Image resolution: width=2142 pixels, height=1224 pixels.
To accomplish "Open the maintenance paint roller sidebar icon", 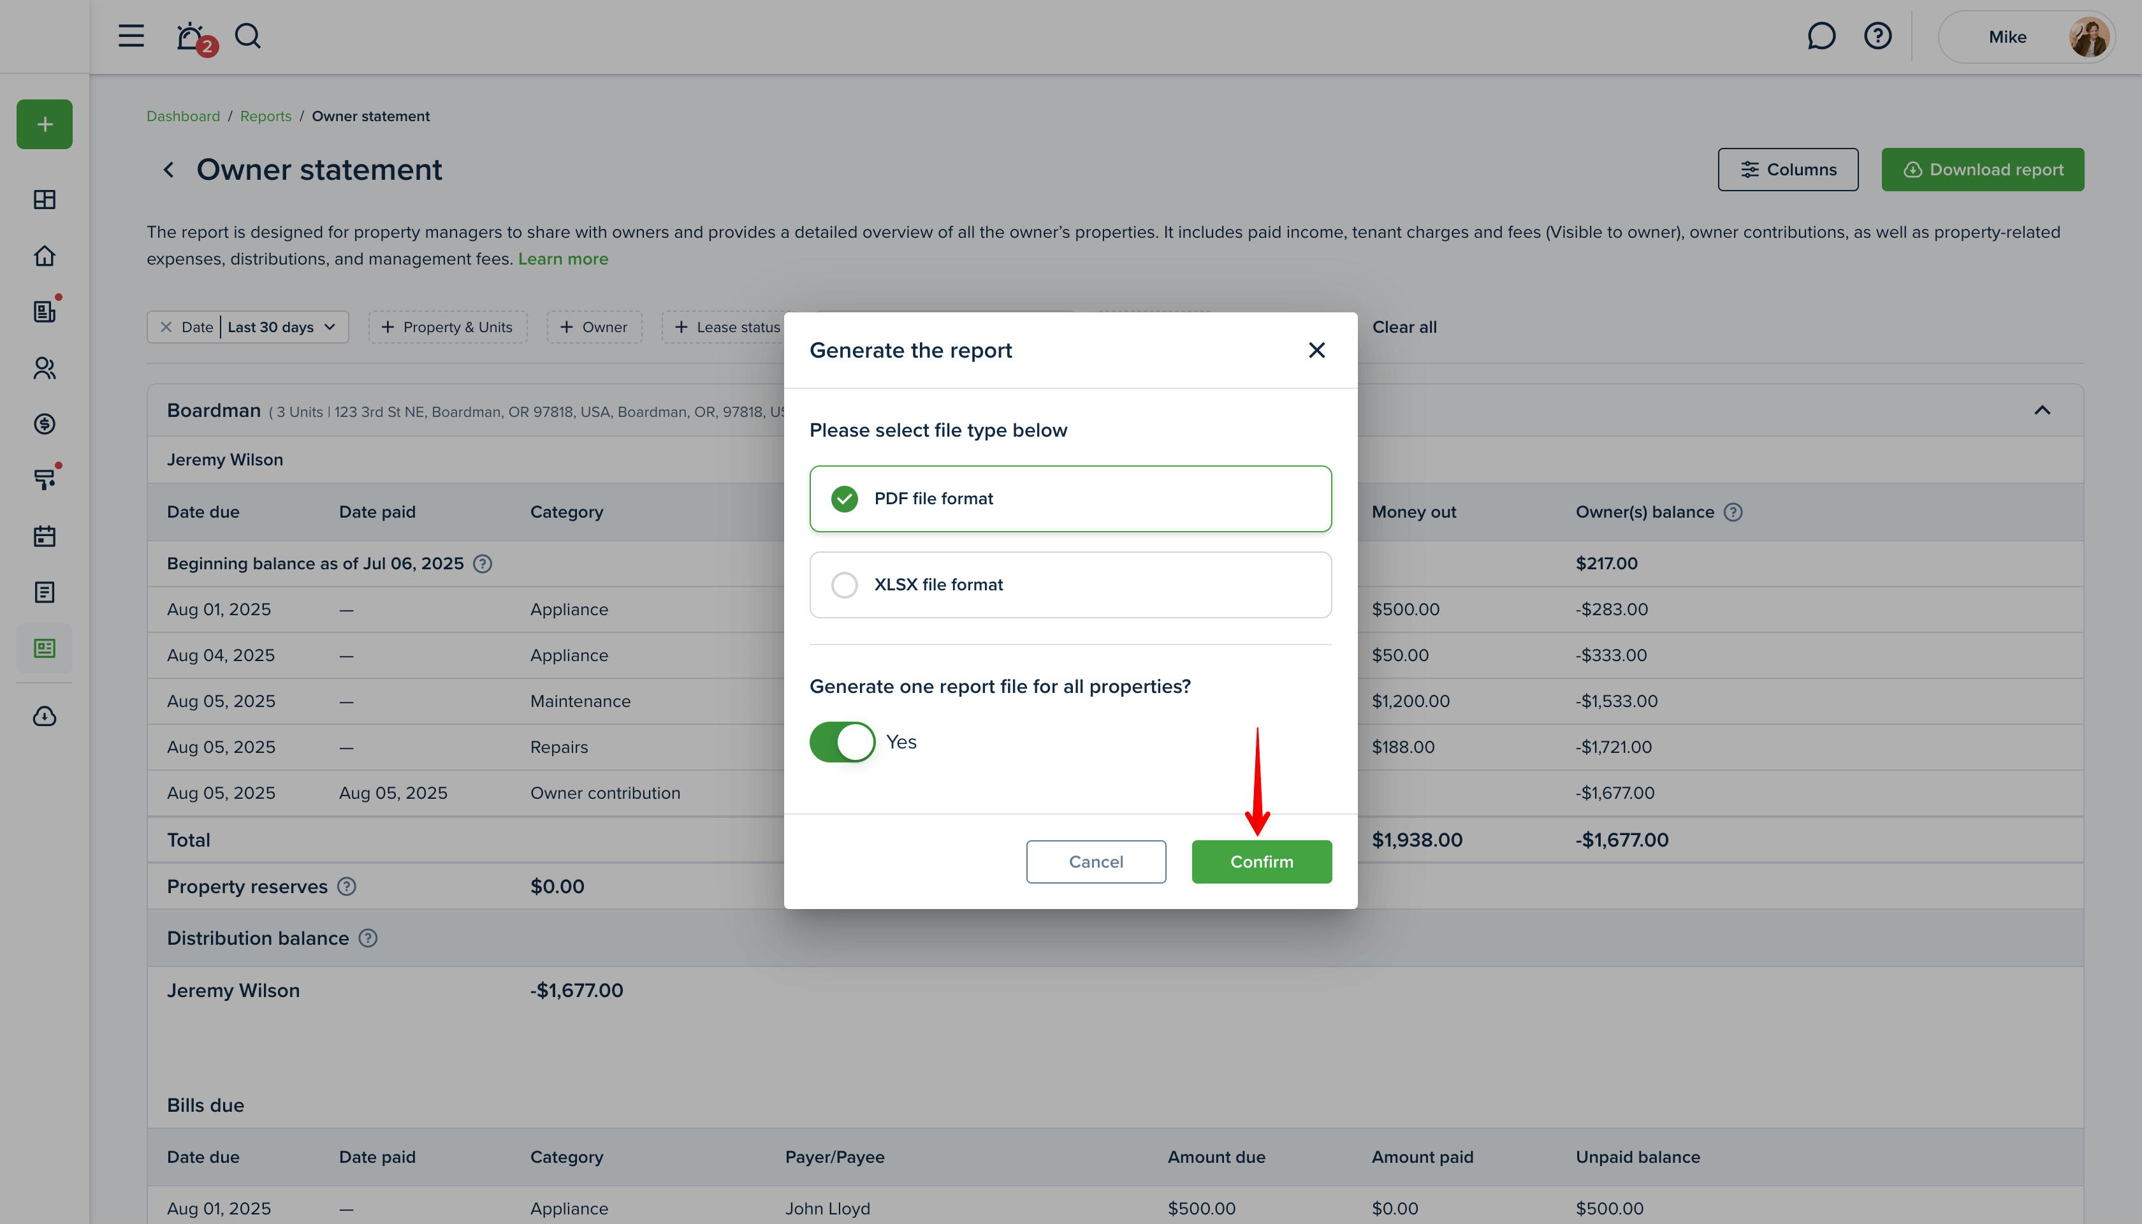I will pyautogui.click(x=45, y=479).
